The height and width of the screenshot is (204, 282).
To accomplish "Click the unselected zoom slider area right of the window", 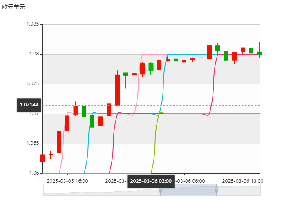I will [x=239, y=191].
